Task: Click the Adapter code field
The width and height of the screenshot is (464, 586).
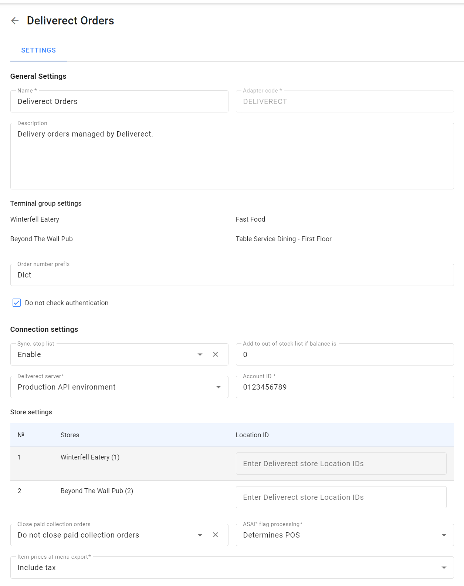Action: click(x=345, y=101)
